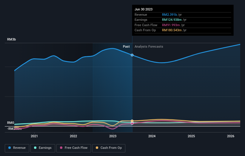Click the RM2.391b revenue value

pyautogui.click(x=170, y=15)
